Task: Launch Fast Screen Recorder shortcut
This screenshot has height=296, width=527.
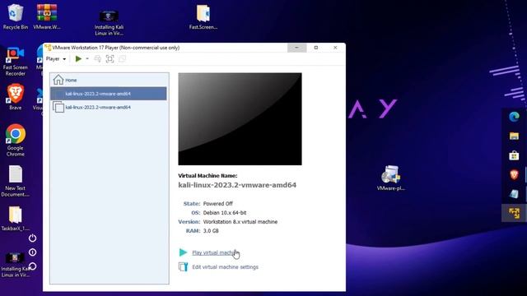Action: pos(15,62)
